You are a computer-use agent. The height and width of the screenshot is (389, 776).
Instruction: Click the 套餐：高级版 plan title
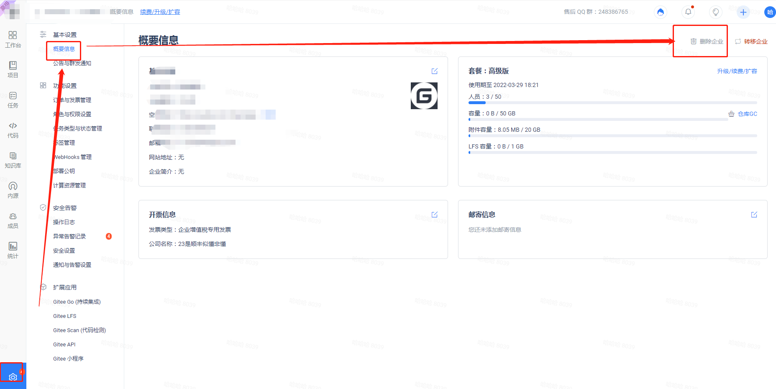(489, 71)
